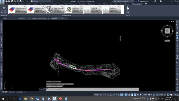The height and width of the screenshot is (101, 179).
Task: Open status bar customization hamburger menu
Action: (178, 95)
